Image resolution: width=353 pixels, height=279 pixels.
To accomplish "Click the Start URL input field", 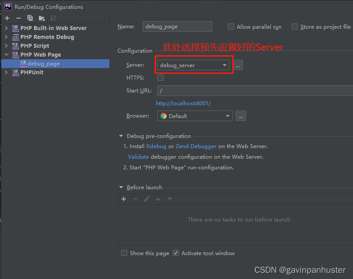I will click(x=255, y=91).
